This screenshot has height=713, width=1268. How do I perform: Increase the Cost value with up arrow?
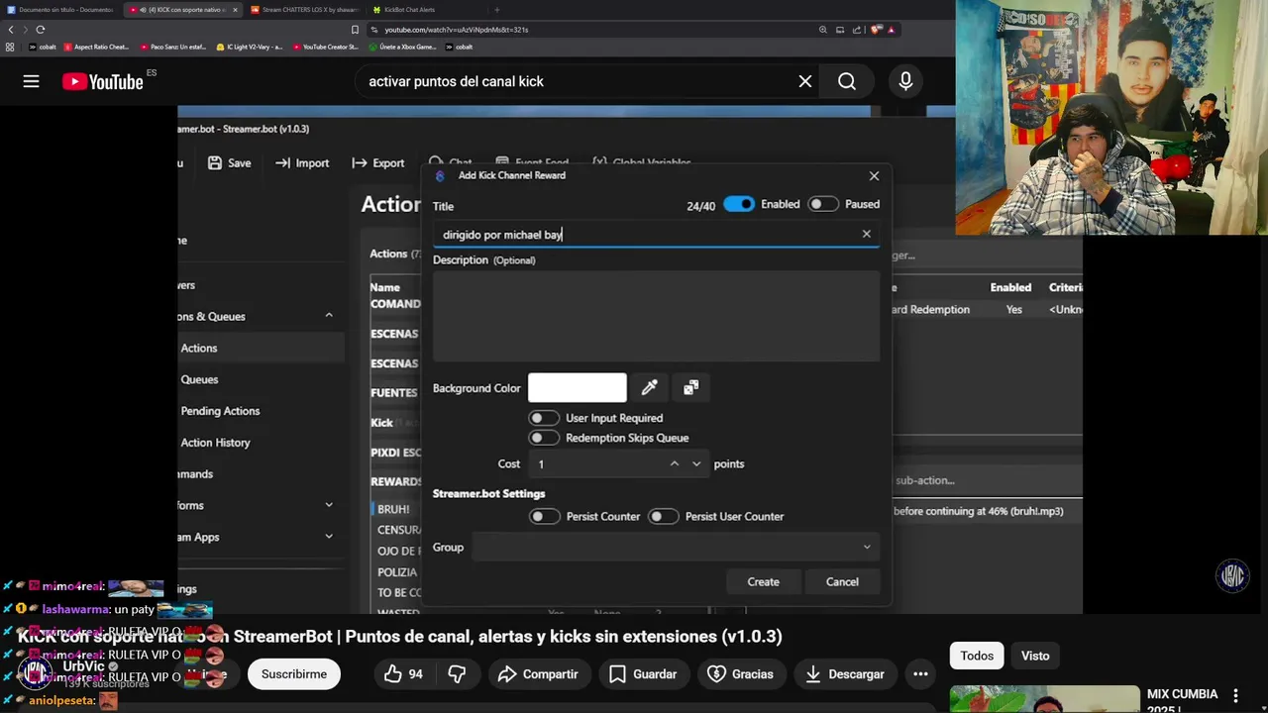(x=675, y=463)
